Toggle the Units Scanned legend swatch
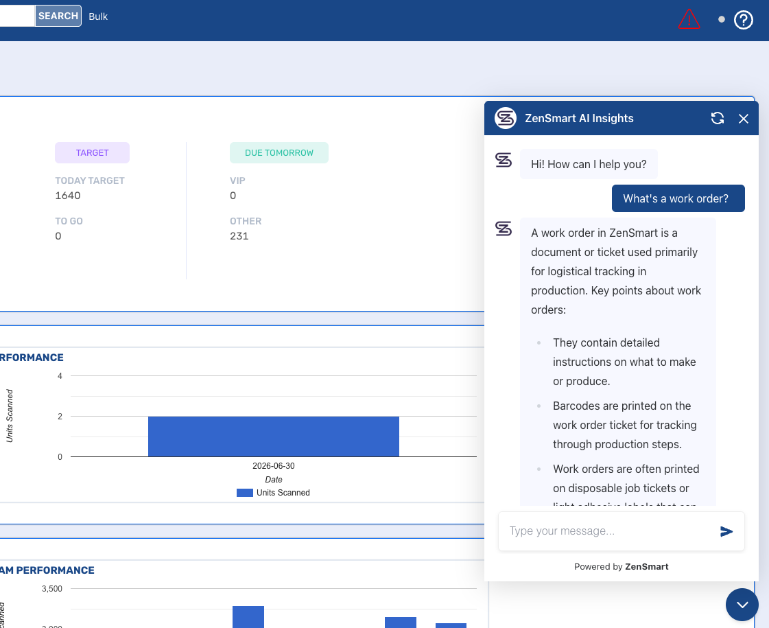Screen dimensions: 769x628 point(245,493)
